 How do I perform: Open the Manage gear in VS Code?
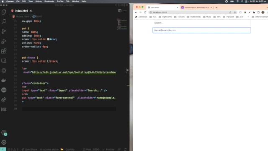pos(4,142)
